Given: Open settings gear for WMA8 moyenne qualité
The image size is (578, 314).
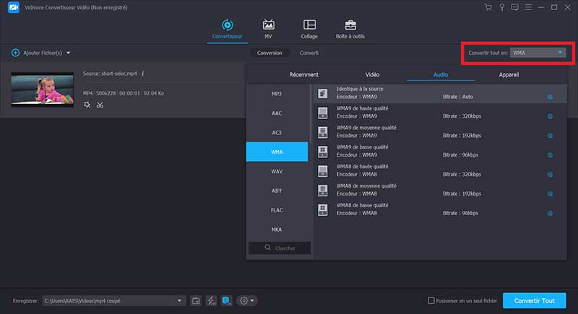Looking at the screenshot, I should (x=550, y=194).
